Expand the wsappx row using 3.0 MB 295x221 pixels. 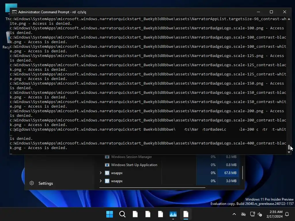coord(101,181)
